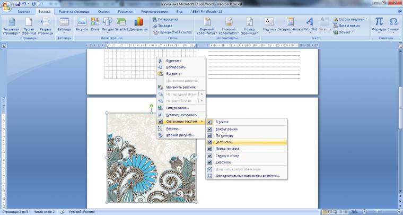The image size is (403, 215).
Task: Insert a Пустая страница blank page
Action: click(29, 25)
